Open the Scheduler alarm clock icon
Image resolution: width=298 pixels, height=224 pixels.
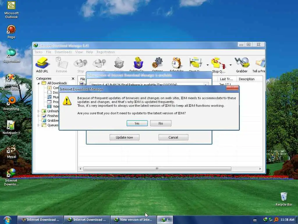pos(177,64)
